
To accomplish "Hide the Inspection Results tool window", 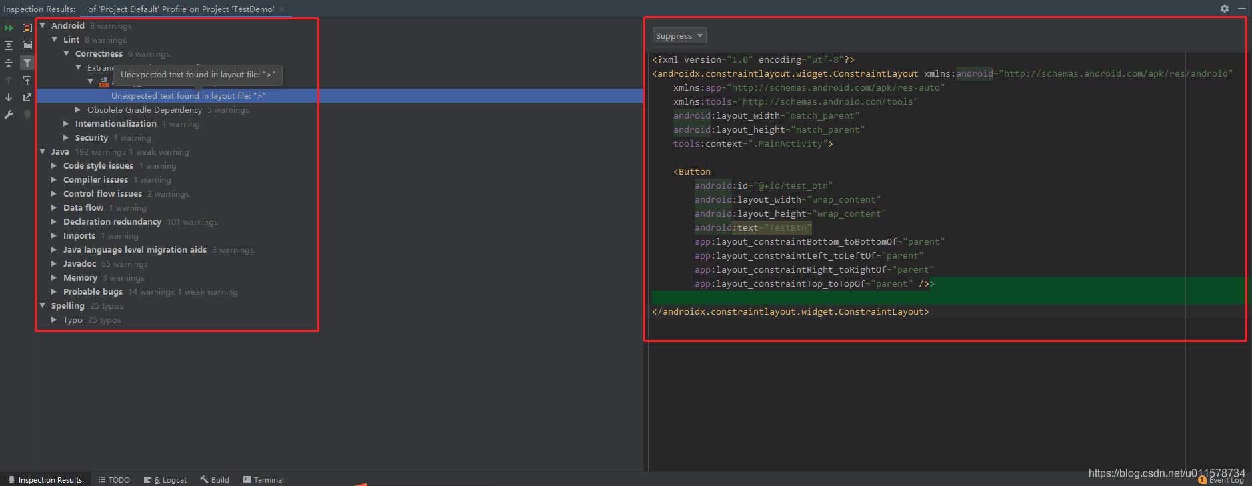I will (1242, 9).
